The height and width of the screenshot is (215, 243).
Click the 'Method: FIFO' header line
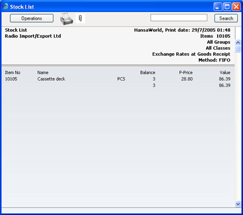tap(214, 60)
